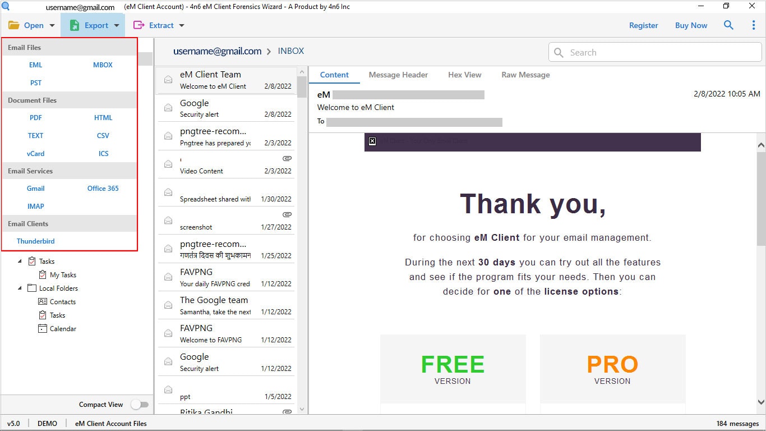This screenshot has width=766, height=431.
Task: Click the Search input field
Action: (x=655, y=52)
